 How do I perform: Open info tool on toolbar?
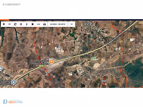27,24
